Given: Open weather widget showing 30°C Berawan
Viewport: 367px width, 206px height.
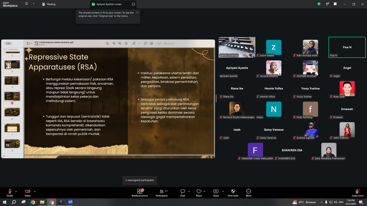Looking at the screenshot, I should click(304, 202).
